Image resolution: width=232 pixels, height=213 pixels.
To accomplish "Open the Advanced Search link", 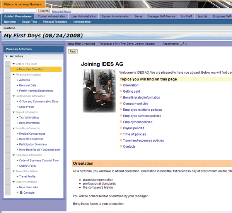I will (61, 11).
